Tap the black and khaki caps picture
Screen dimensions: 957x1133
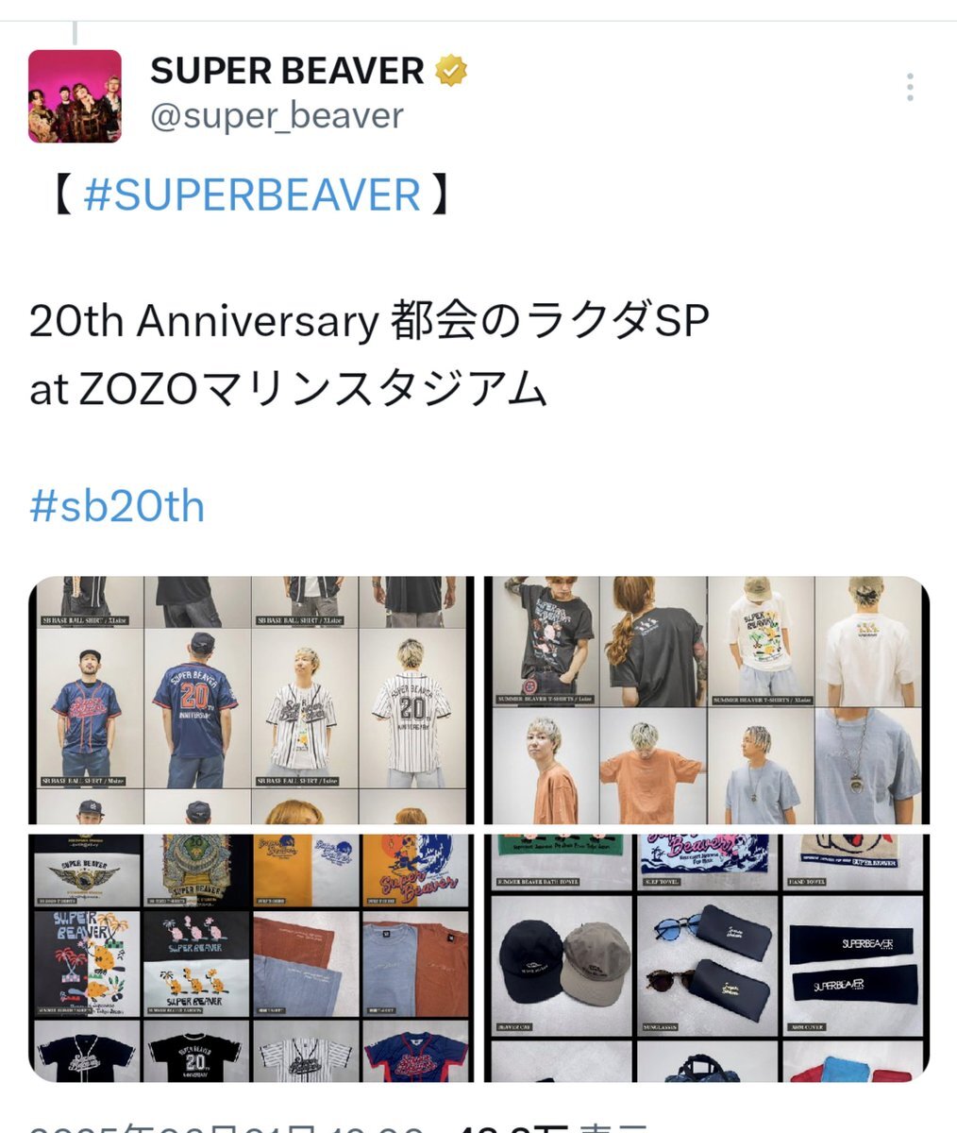562,963
